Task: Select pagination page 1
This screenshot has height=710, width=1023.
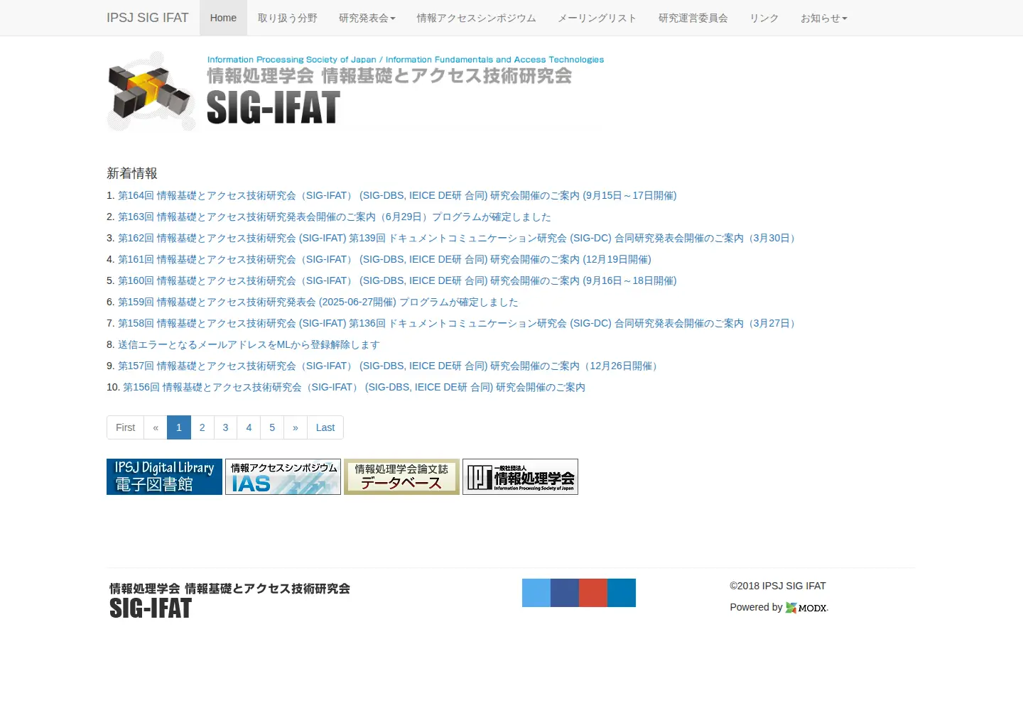Action: point(179,427)
